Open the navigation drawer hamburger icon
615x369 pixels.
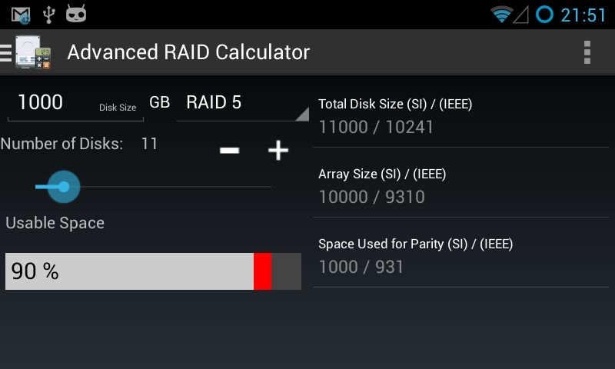point(6,52)
